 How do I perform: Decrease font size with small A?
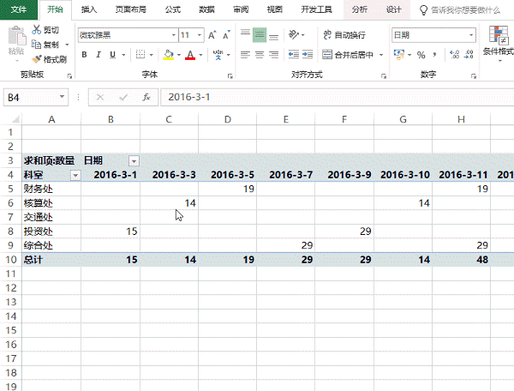(x=226, y=35)
